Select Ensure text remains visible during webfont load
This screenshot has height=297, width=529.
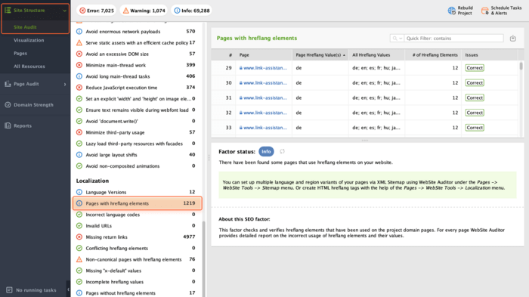click(137, 110)
